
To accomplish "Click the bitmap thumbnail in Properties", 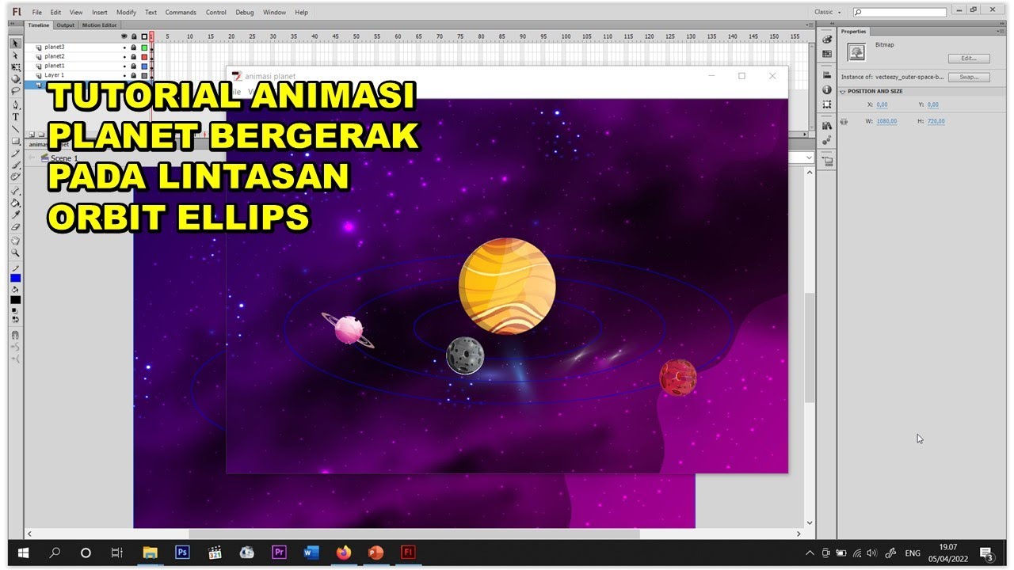I will (856, 52).
